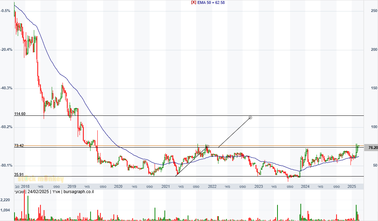Click the -60.2% percent axis label

6,127
